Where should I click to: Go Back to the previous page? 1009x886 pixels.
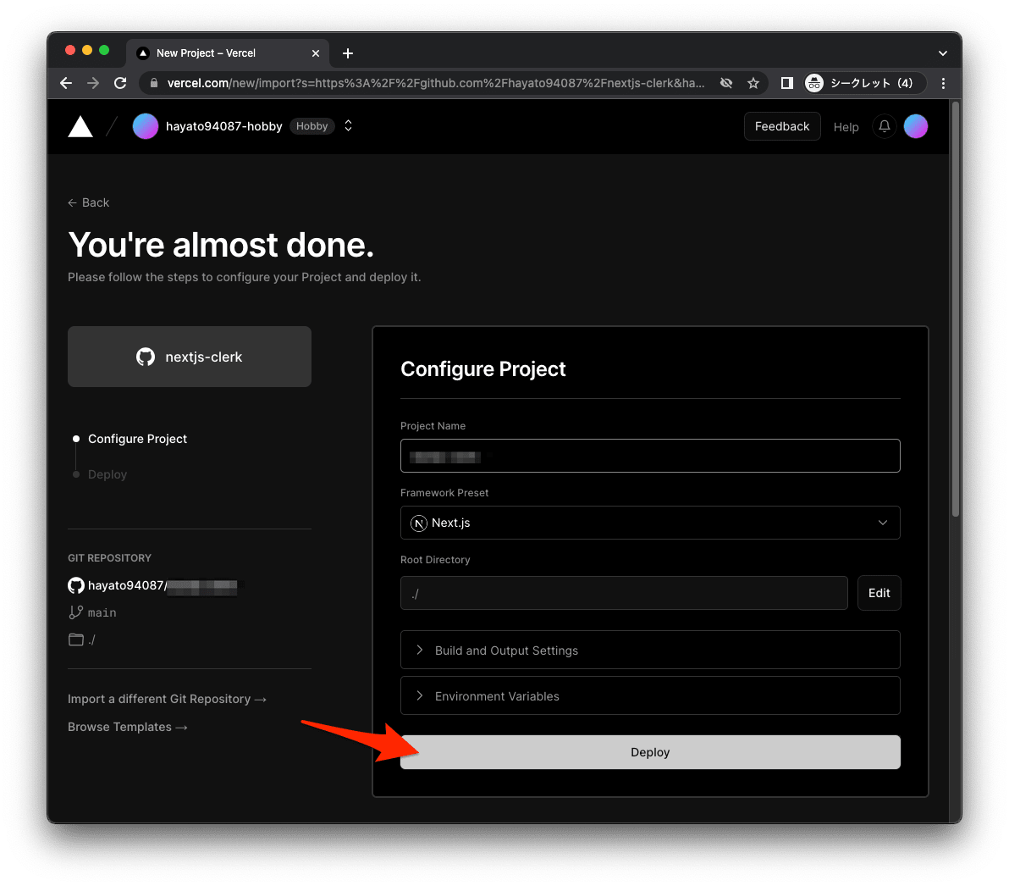[x=88, y=202]
